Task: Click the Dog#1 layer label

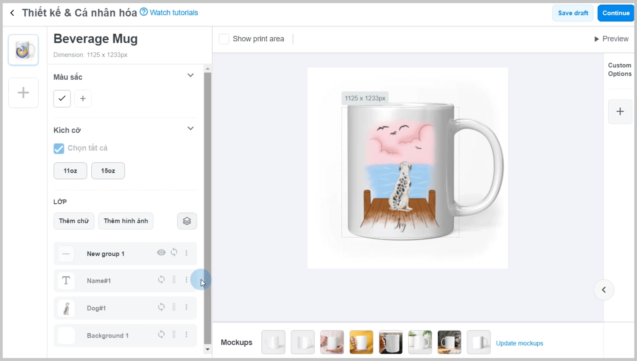Action: click(x=96, y=308)
